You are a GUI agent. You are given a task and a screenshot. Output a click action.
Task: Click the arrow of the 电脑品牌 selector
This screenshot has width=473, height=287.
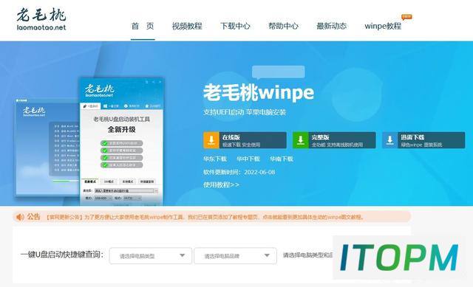pyautogui.click(x=267, y=255)
